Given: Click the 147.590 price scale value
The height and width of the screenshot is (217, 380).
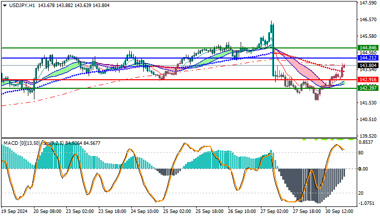Looking at the screenshot, I should click(x=368, y=3).
